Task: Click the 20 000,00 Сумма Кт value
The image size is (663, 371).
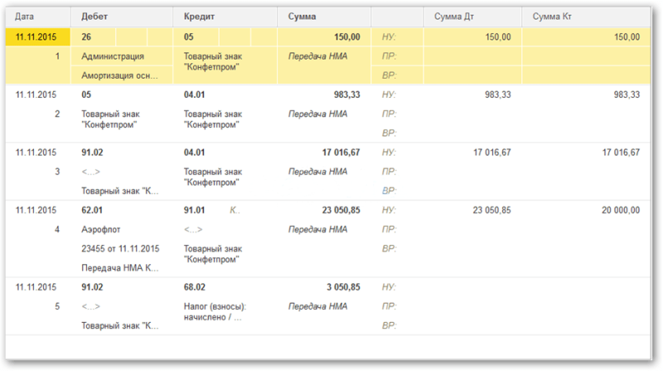Action: (621, 210)
